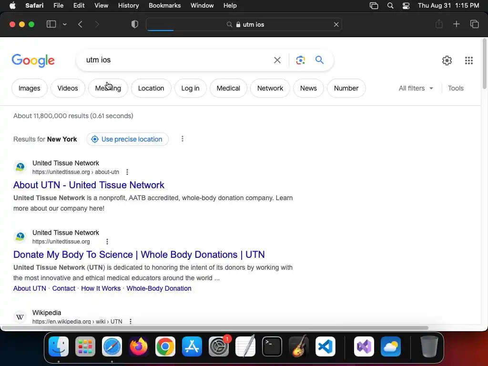Expand the sidebar dropdown chevron

pyautogui.click(x=64, y=24)
